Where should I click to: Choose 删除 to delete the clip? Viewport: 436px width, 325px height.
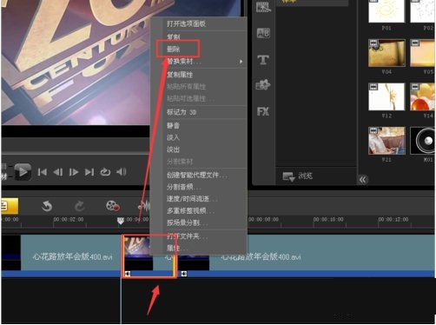pyautogui.click(x=174, y=49)
